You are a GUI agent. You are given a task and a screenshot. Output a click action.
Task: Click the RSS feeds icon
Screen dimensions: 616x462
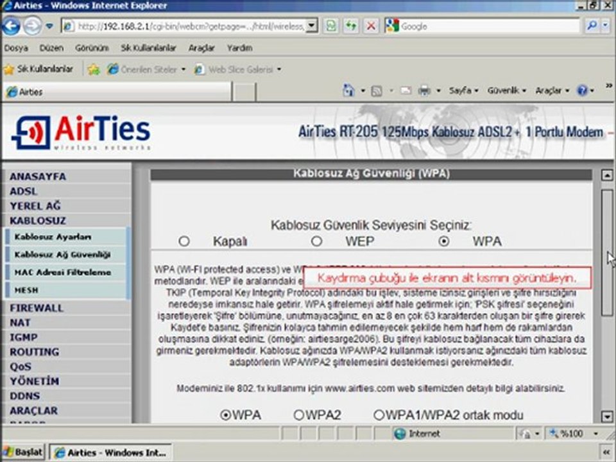(377, 91)
